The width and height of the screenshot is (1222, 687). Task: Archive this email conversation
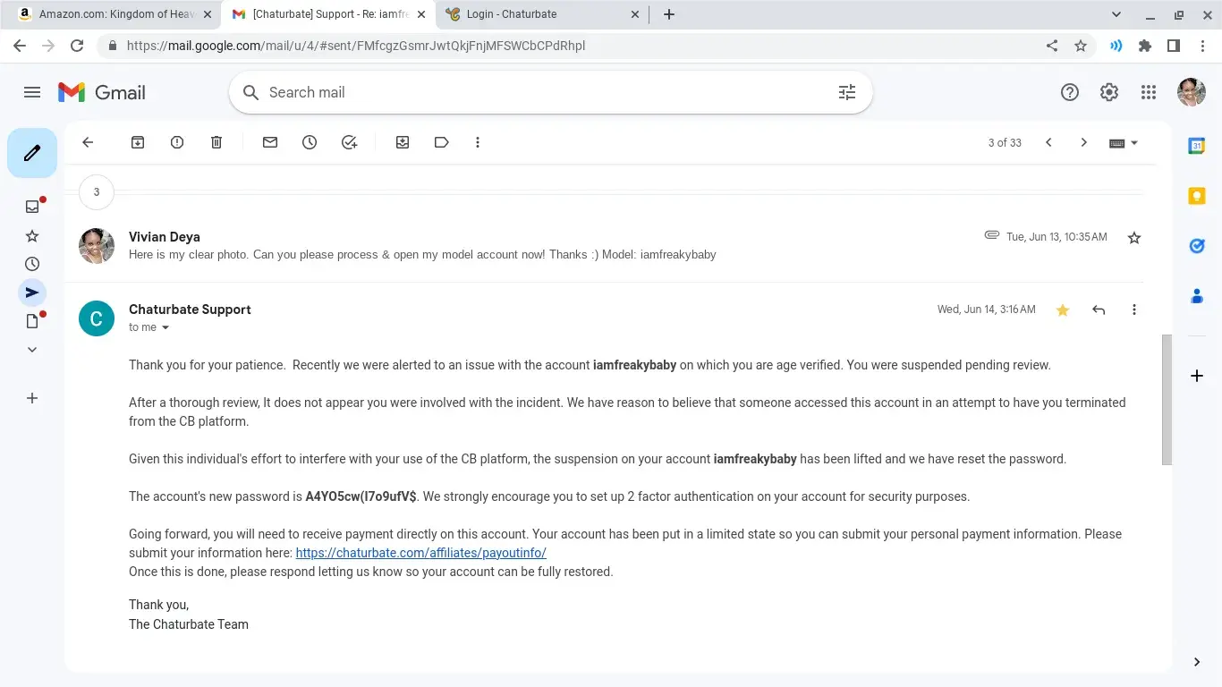138,142
